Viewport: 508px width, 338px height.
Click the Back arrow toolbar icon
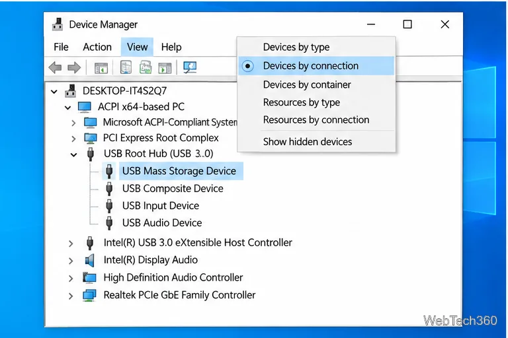(55, 67)
